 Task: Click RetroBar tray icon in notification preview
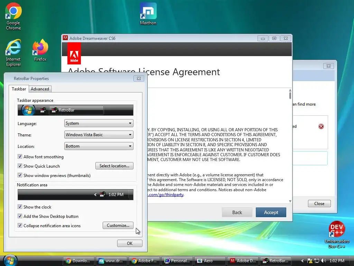102,195
